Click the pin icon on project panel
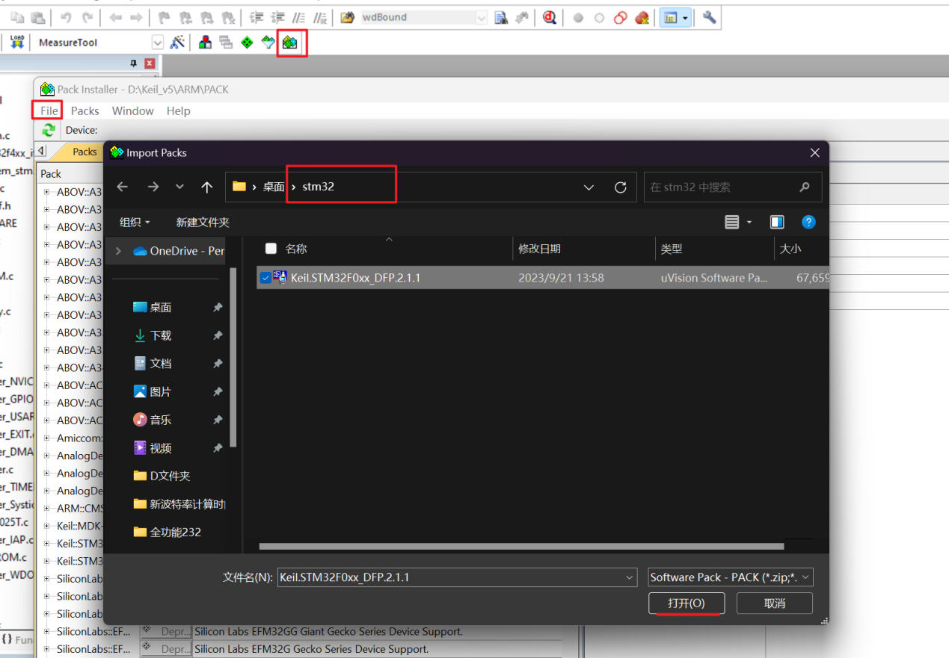 134,63
